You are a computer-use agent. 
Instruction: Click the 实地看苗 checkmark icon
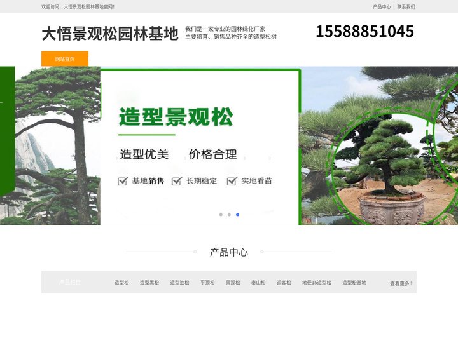[x=232, y=181]
